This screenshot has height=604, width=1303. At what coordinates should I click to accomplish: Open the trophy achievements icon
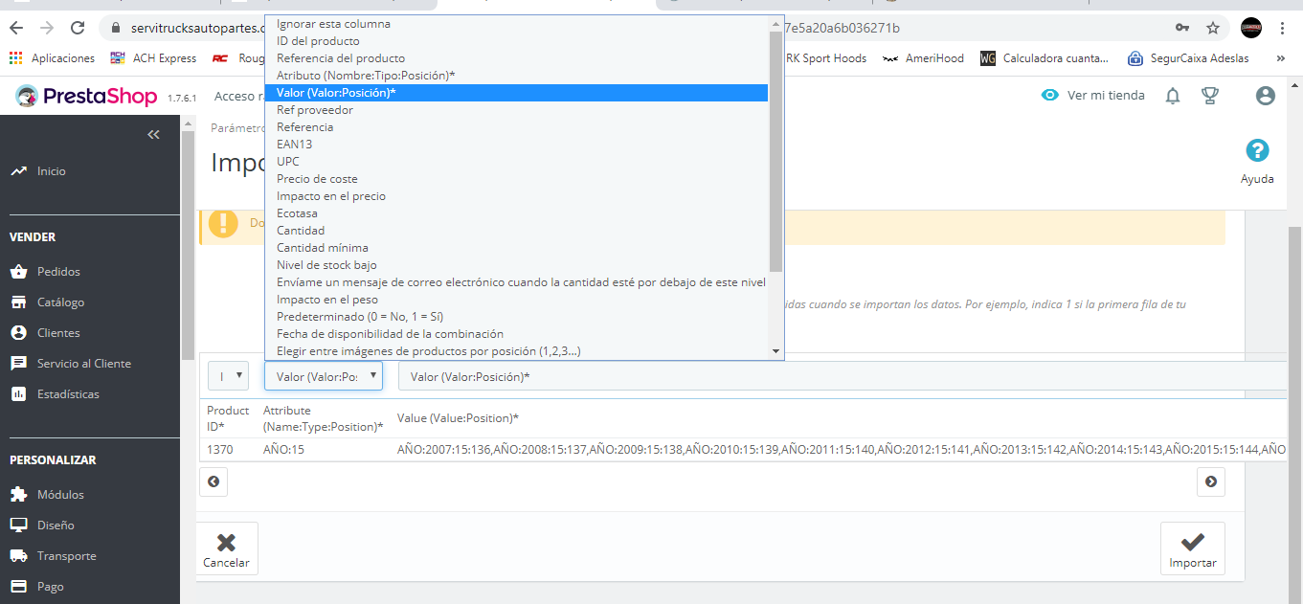[1210, 96]
